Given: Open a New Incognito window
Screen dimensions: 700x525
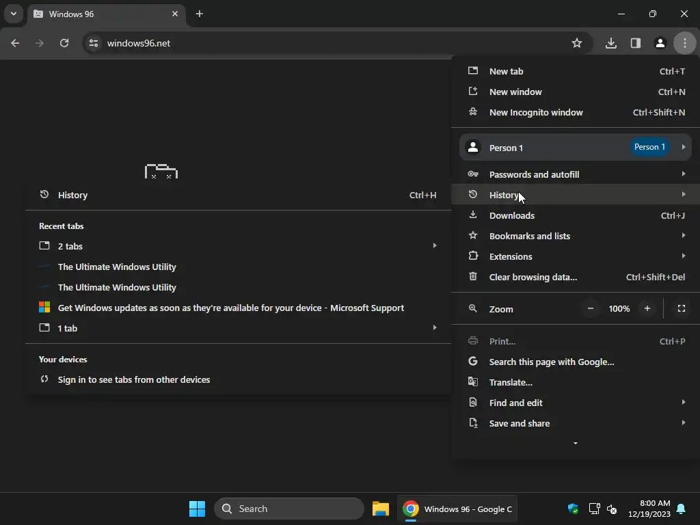Looking at the screenshot, I should (576, 113).
